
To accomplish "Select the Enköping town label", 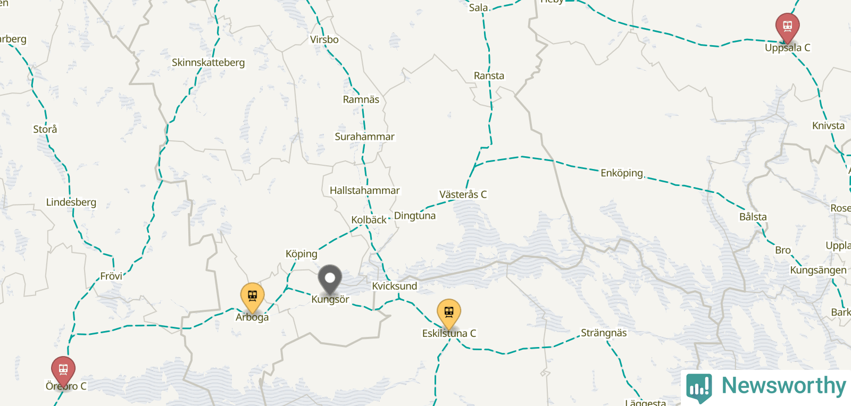I will click(x=622, y=173).
